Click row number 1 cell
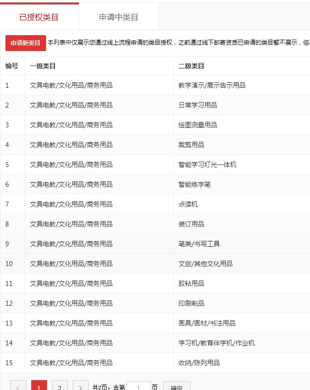This screenshot has width=310, height=390. tap(12, 85)
